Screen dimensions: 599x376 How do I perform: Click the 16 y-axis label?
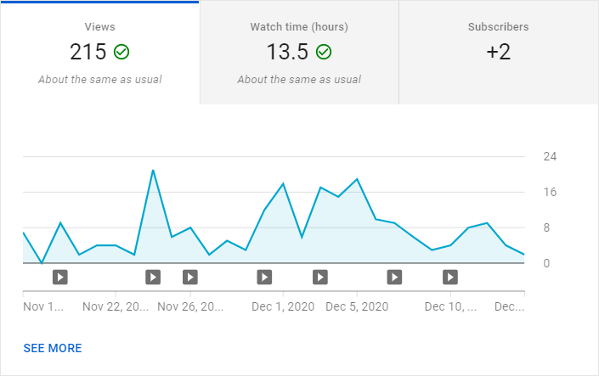coord(550,192)
